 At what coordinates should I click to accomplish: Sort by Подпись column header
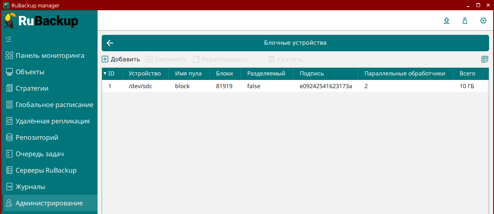pyautogui.click(x=326, y=74)
